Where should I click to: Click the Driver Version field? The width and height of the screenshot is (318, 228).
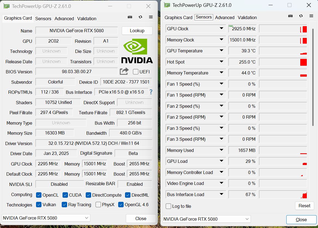(94, 143)
